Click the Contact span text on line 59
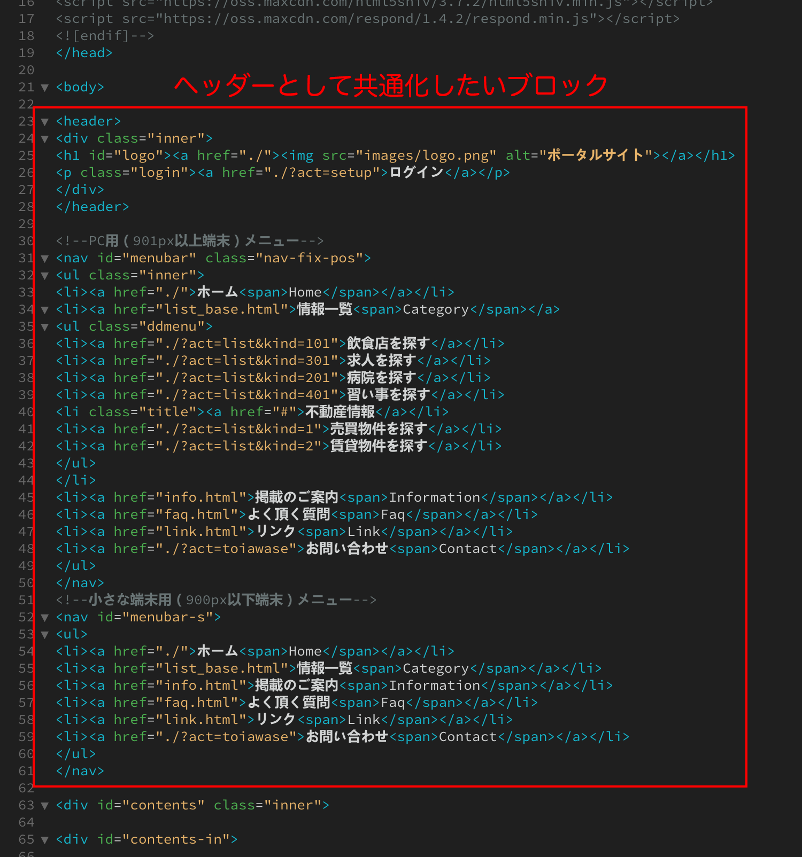The height and width of the screenshot is (857, 802). tap(468, 737)
